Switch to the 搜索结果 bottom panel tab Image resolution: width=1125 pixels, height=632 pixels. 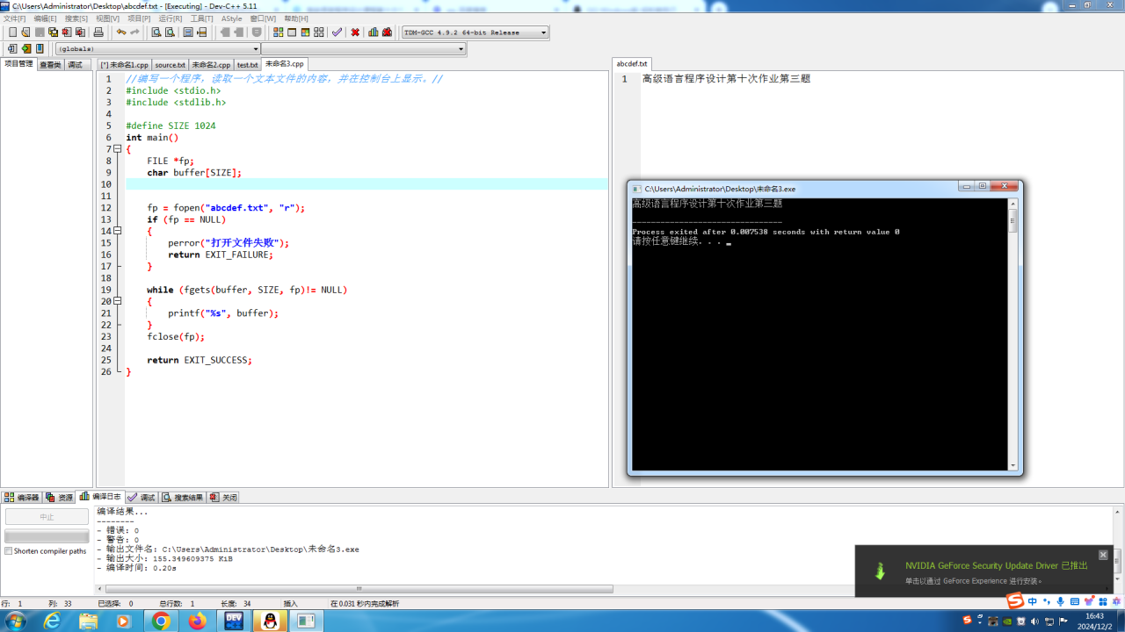pyautogui.click(x=183, y=498)
